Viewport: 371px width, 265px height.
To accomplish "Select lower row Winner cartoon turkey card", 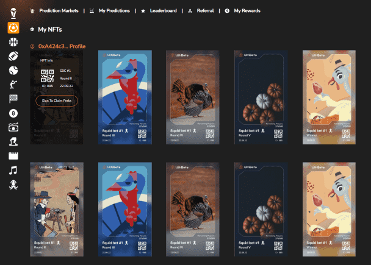I will [x=329, y=210].
